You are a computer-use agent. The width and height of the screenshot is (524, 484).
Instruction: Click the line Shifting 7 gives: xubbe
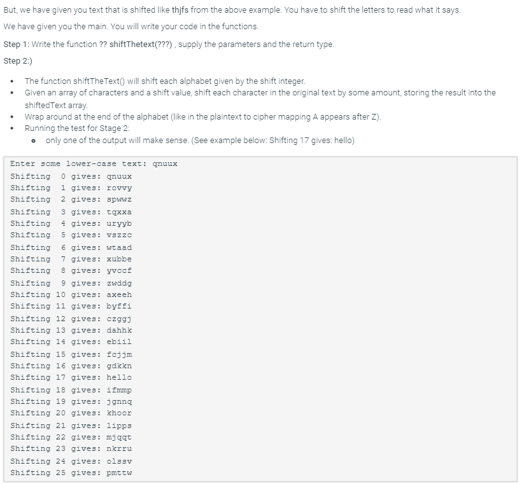(71, 259)
